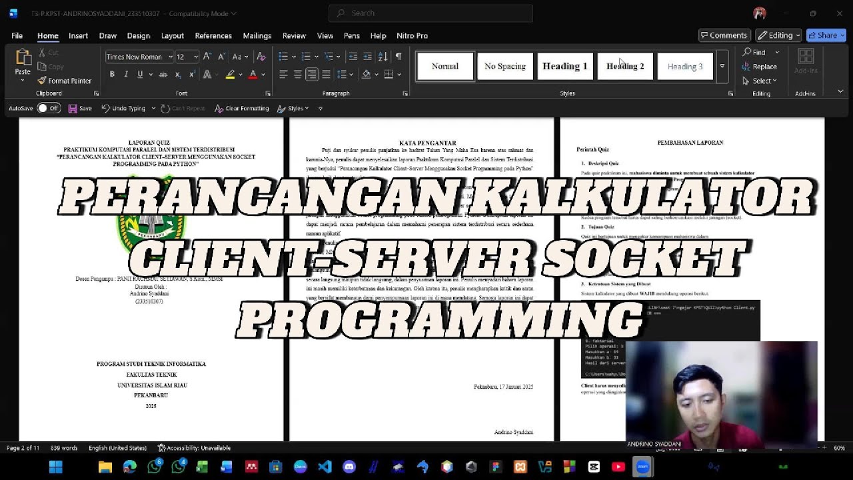Image resolution: width=853 pixels, height=480 pixels.
Task: Switch to Insert tab
Action: tap(78, 35)
